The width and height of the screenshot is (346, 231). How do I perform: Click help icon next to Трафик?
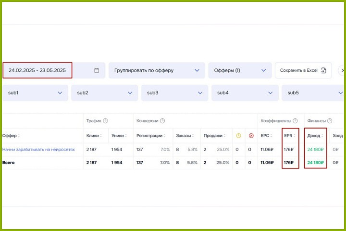pyautogui.click(x=105, y=121)
